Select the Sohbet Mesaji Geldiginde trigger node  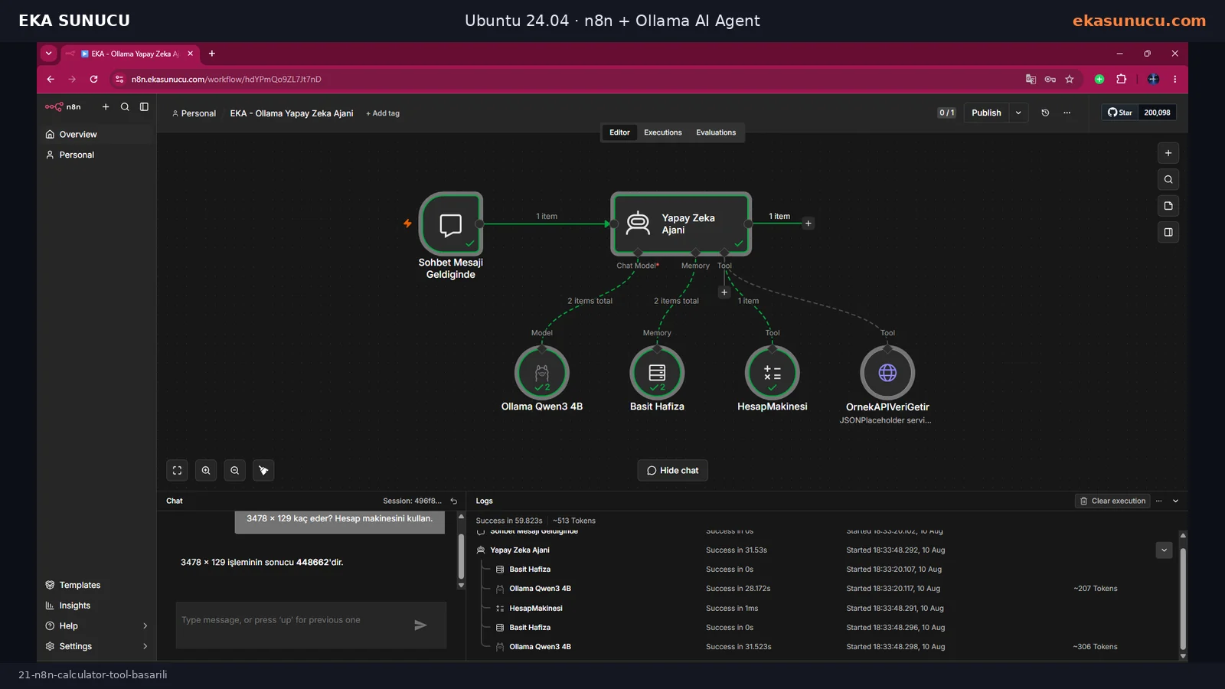coord(451,224)
